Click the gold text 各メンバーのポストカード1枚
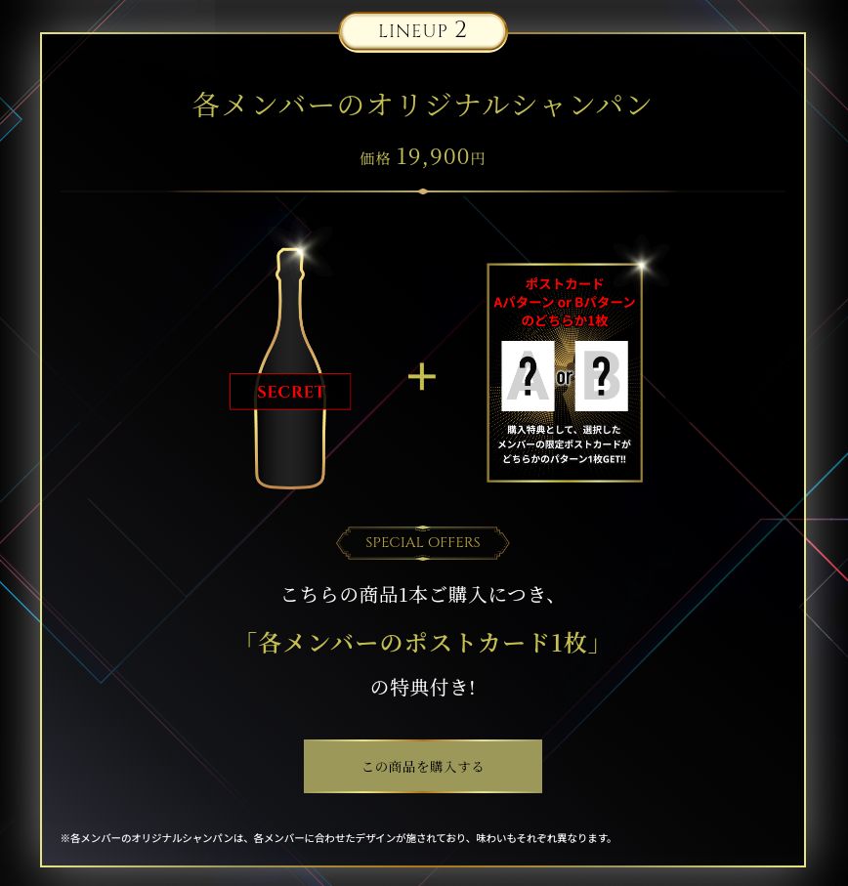The width and height of the screenshot is (848, 886). pyautogui.click(x=423, y=643)
